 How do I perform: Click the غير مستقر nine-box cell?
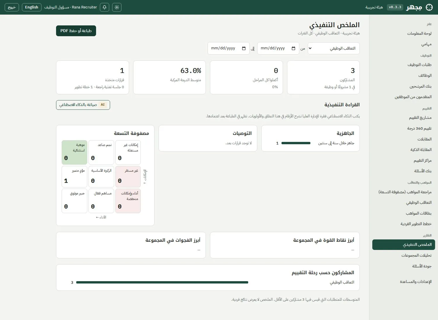128,177
